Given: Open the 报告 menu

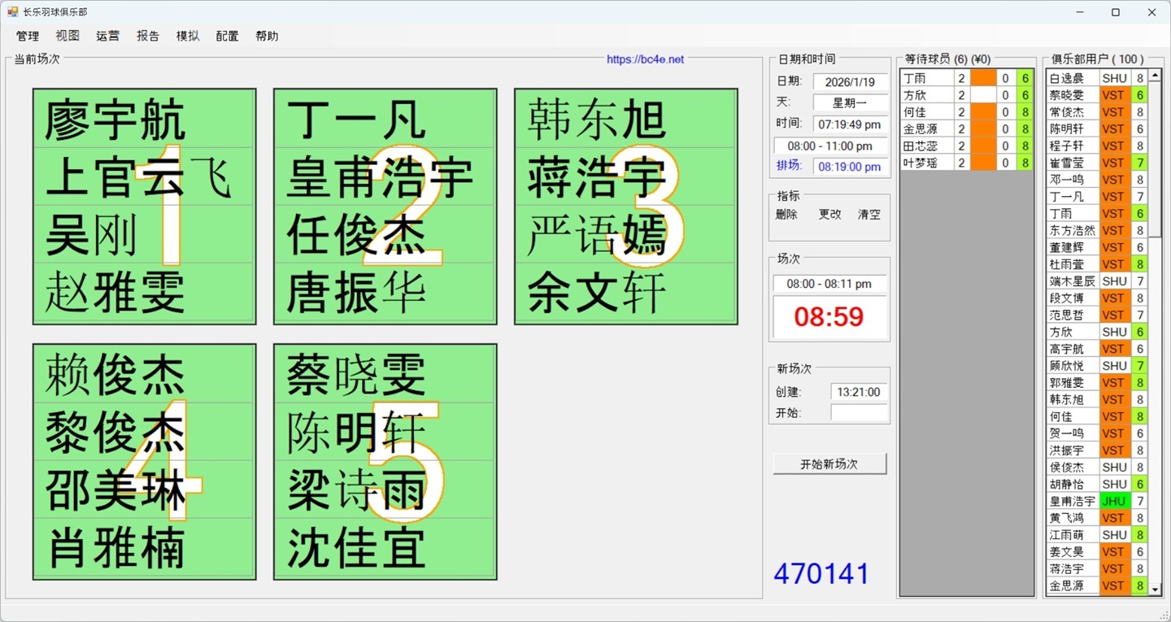Looking at the screenshot, I should (147, 36).
